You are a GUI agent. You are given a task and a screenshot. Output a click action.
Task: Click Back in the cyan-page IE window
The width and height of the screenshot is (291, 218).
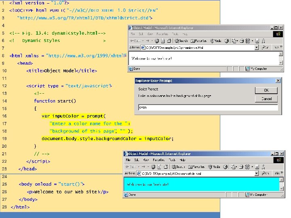pos(131,167)
